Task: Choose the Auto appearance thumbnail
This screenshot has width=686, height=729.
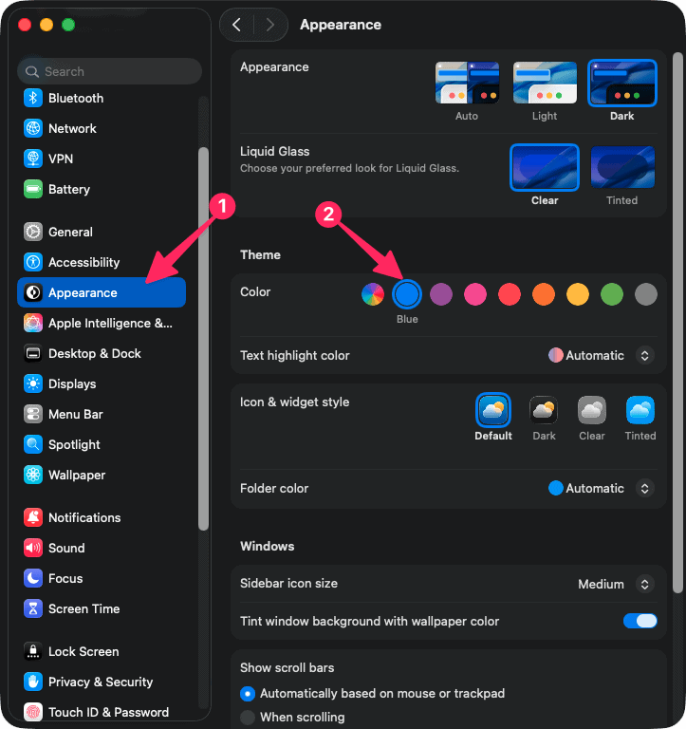Action: (x=467, y=83)
